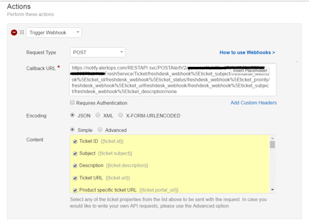309x220 pixels.
Task: Toggle the Ticket URL checkbox
Action: coord(75,178)
